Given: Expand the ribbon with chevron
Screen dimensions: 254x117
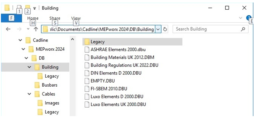Looking at the screenshot, I should pyautogui.click(x=241, y=18).
